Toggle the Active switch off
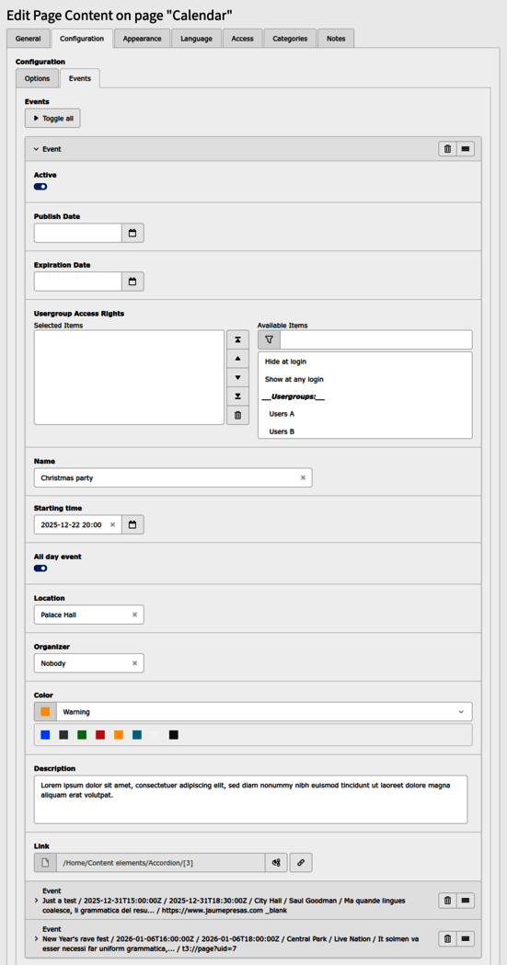Viewport: 507px width, 965px height. coord(40,187)
